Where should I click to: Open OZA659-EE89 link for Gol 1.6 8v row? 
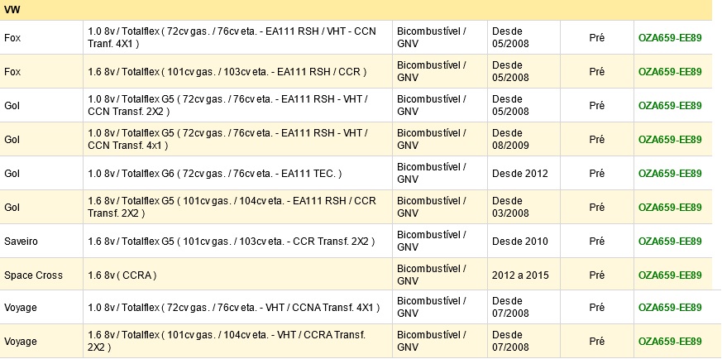[x=670, y=207]
